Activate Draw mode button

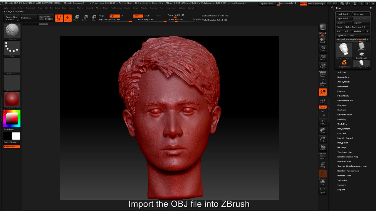(68, 18)
